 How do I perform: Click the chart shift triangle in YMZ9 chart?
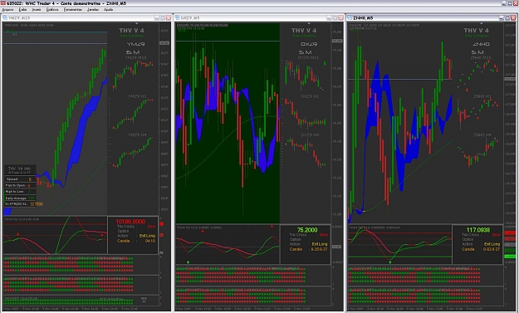137,23
